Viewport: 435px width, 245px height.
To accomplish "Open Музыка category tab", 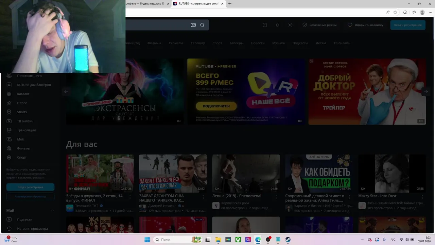I will 278,43.
